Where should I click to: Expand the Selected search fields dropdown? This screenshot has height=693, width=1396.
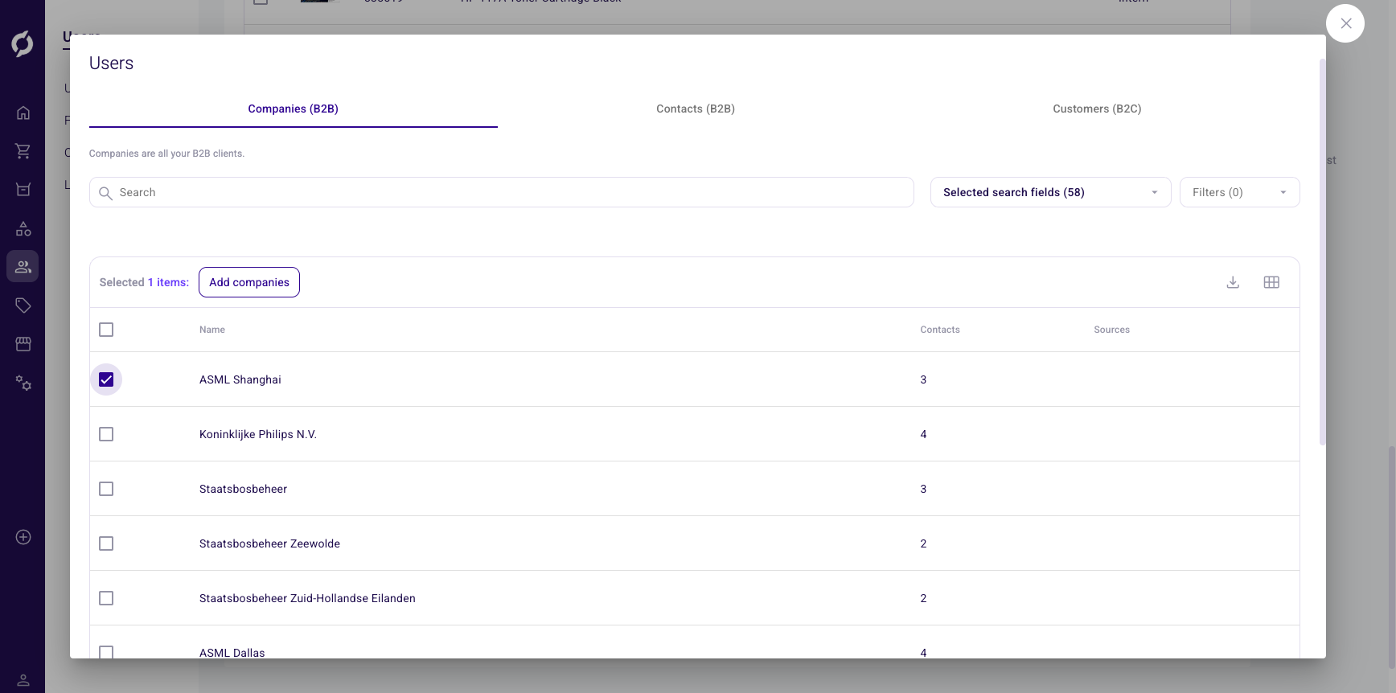pos(1050,192)
